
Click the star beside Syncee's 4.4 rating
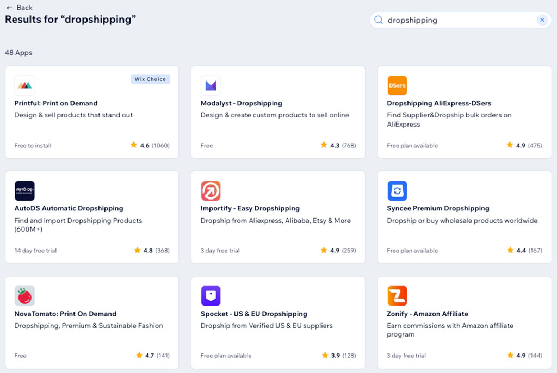[x=510, y=250]
